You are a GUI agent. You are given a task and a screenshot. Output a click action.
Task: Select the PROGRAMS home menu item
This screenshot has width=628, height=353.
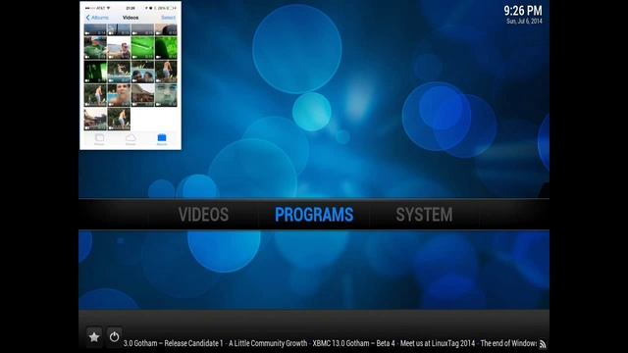coord(314,215)
